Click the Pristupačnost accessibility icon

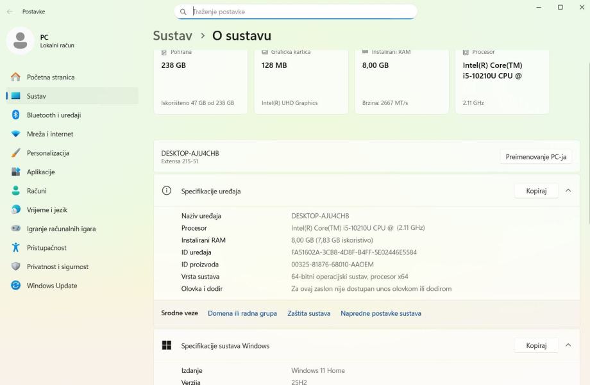point(16,248)
